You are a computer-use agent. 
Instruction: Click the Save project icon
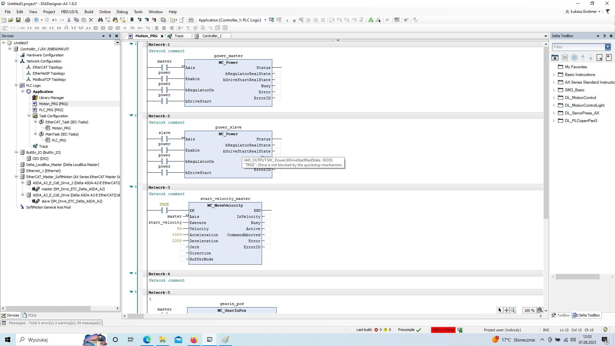click(18, 20)
